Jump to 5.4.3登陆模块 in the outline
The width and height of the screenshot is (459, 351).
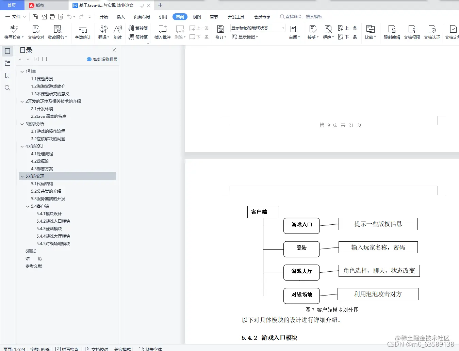[x=50, y=228]
